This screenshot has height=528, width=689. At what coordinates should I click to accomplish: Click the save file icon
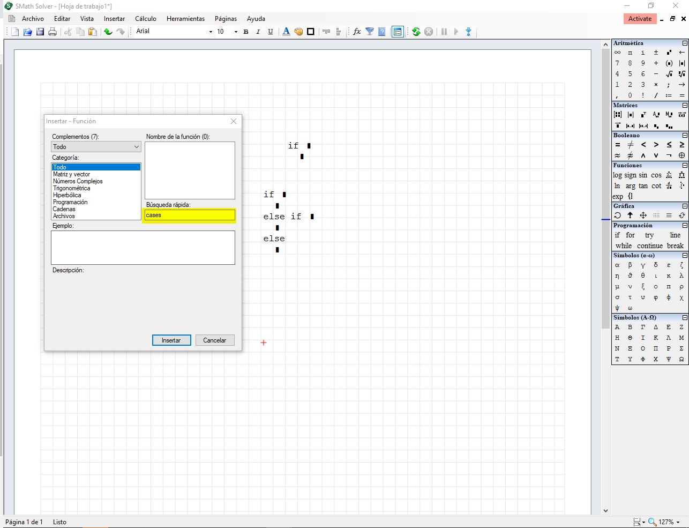[x=40, y=32]
